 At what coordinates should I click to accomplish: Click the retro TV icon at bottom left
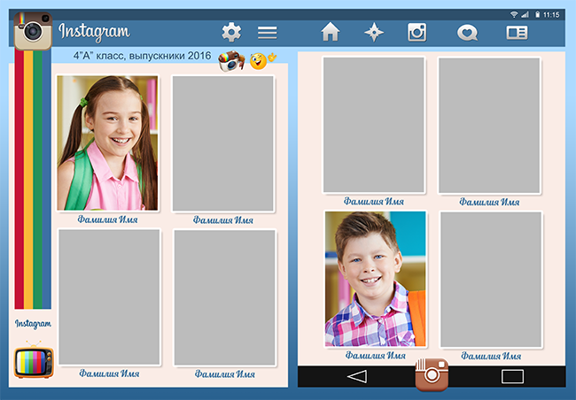click(34, 360)
